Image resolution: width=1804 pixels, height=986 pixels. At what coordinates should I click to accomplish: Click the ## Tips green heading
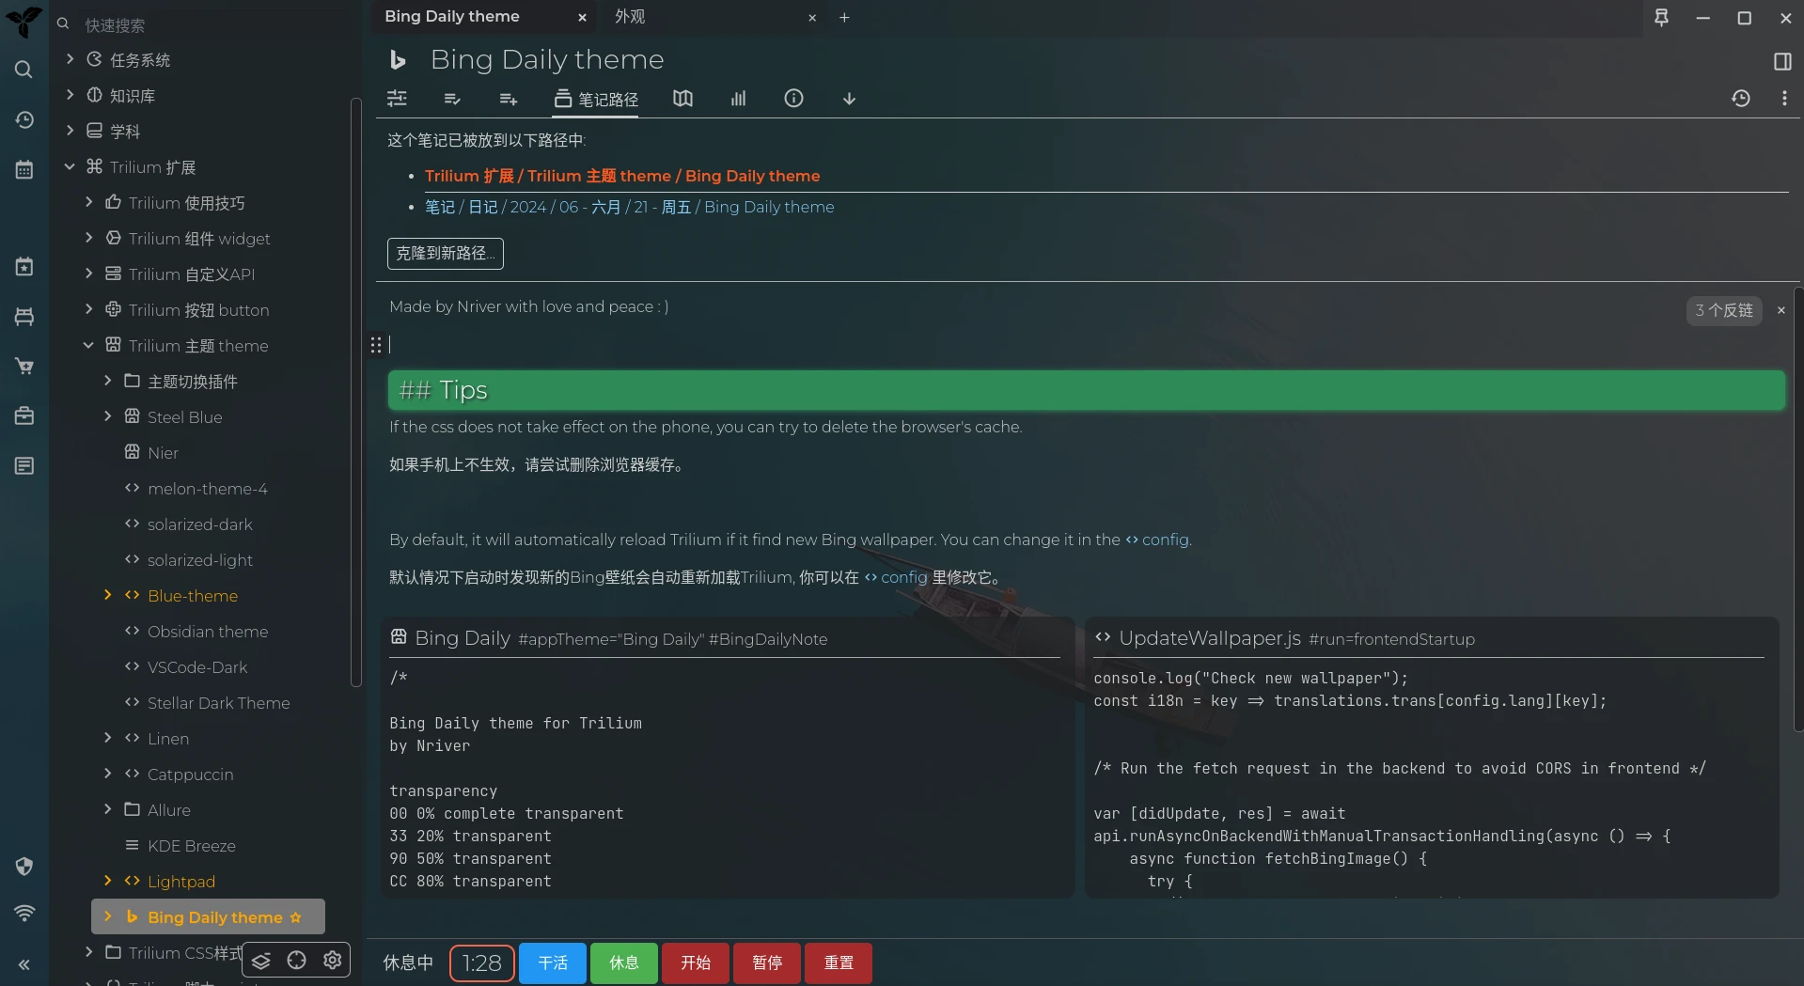(1086, 390)
